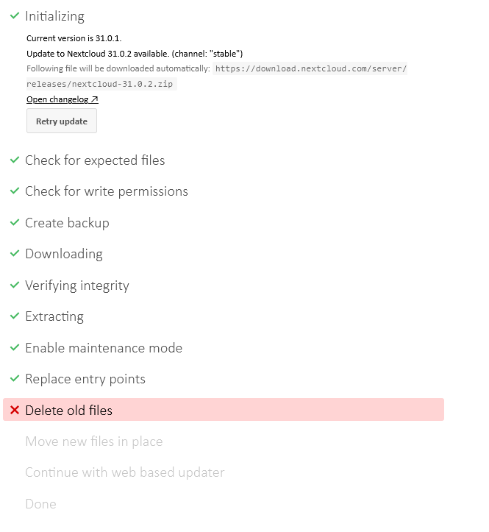Click the Verifying integrity checkmark icon
489x532 pixels.
tap(15, 285)
